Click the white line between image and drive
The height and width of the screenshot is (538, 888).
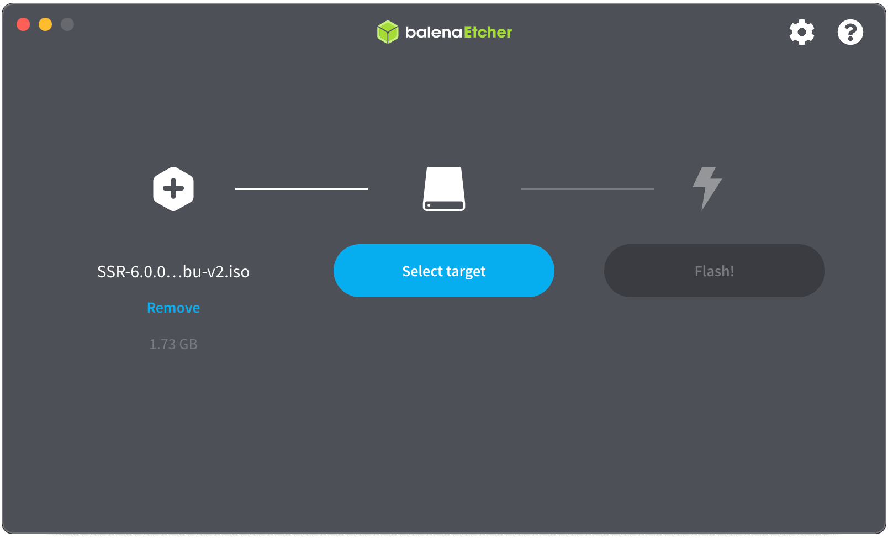click(302, 189)
